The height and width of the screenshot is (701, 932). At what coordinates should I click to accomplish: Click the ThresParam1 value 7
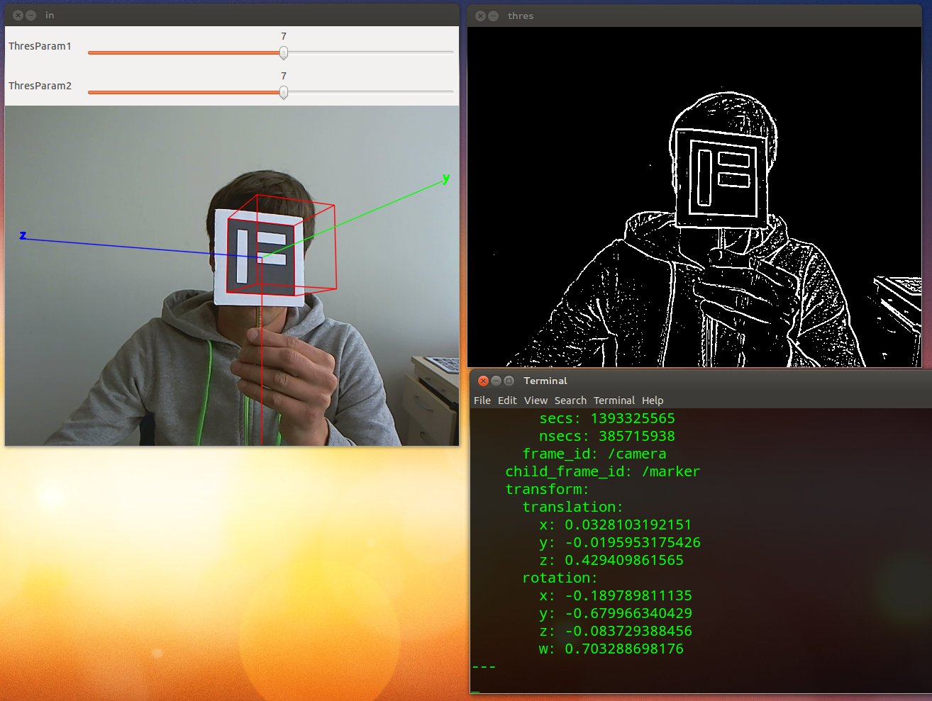(x=284, y=36)
